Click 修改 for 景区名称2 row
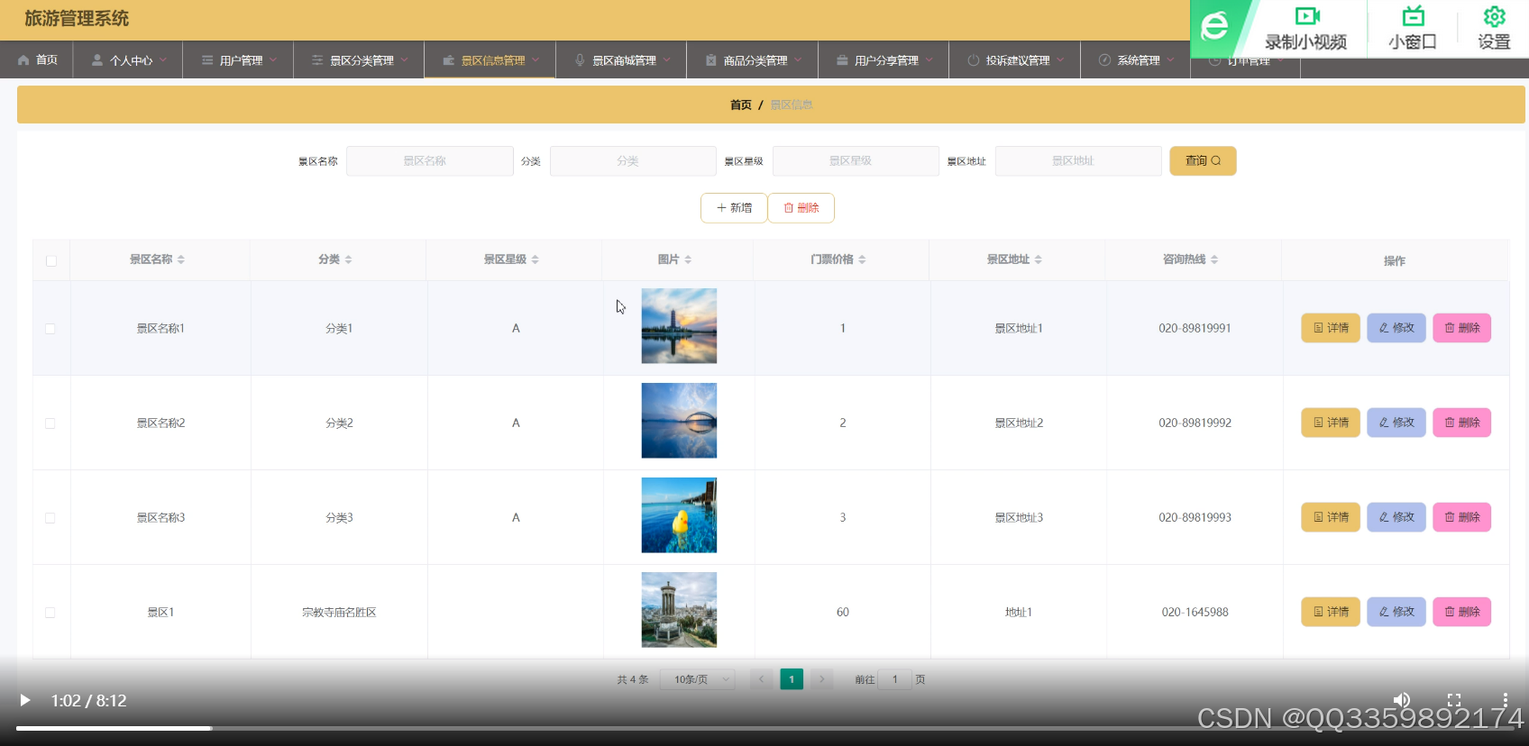Screen dimensions: 1529x746 click(1396, 423)
